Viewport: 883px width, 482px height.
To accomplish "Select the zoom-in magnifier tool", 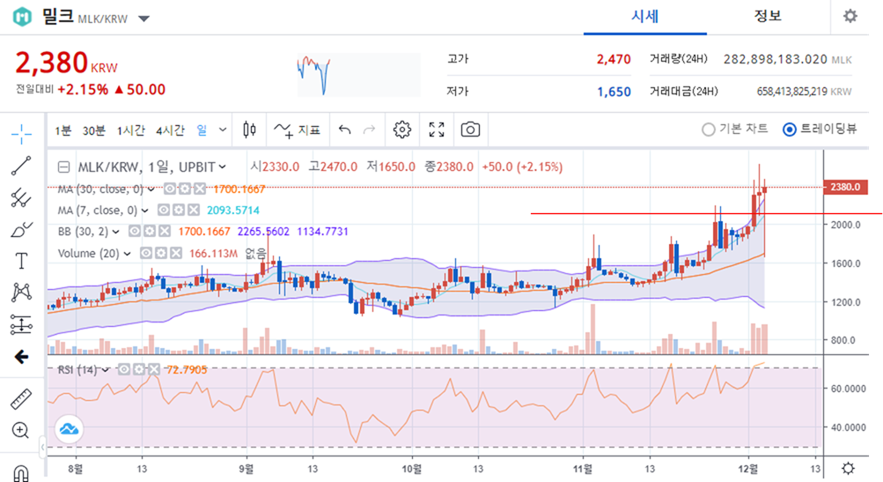I will point(21,431).
